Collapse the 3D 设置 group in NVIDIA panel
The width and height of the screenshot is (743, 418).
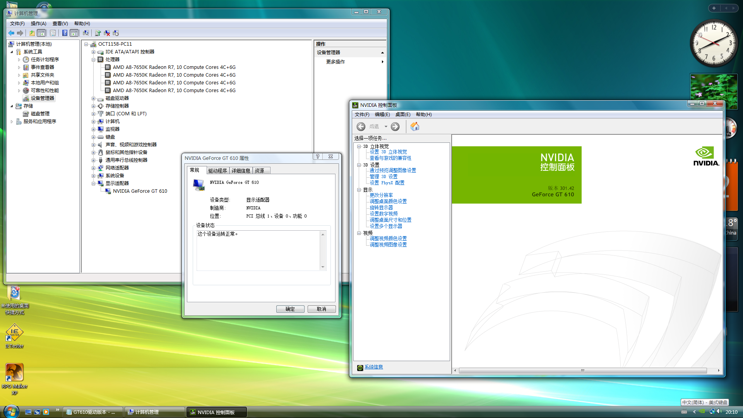[359, 165]
